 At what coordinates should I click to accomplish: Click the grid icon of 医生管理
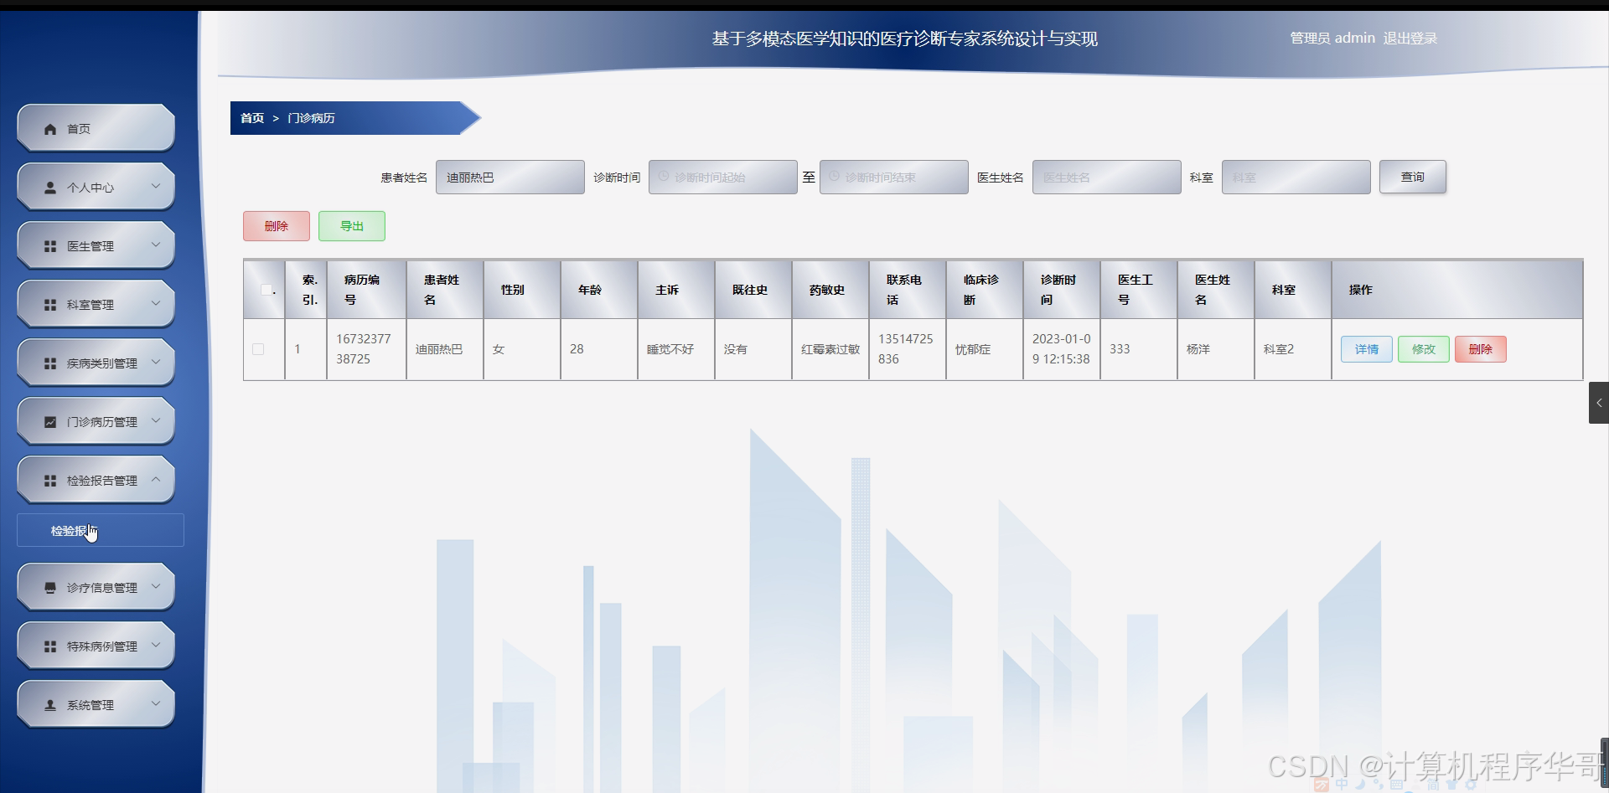[x=50, y=246]
